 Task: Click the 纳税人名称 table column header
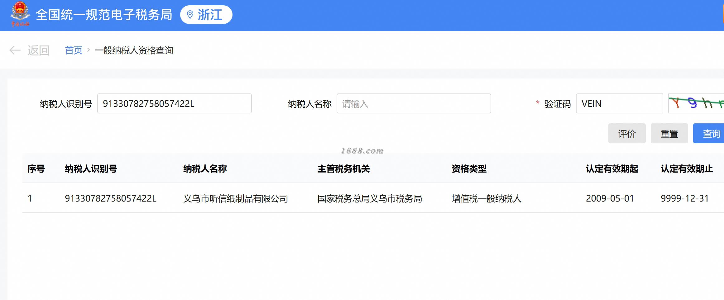pyautogui.click(x=205, y=169)
